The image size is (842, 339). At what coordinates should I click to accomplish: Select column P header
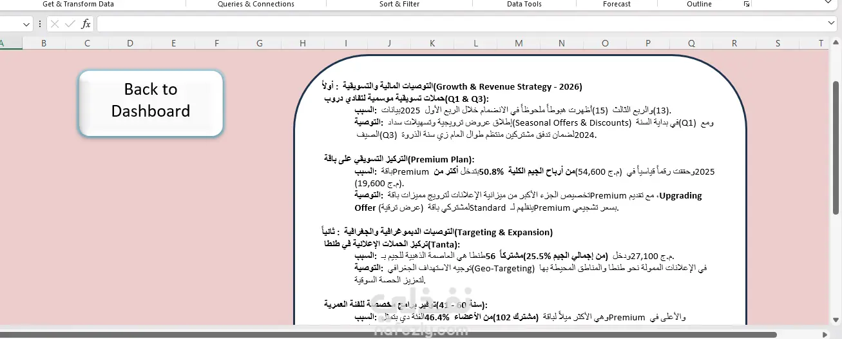coord(648,43)
